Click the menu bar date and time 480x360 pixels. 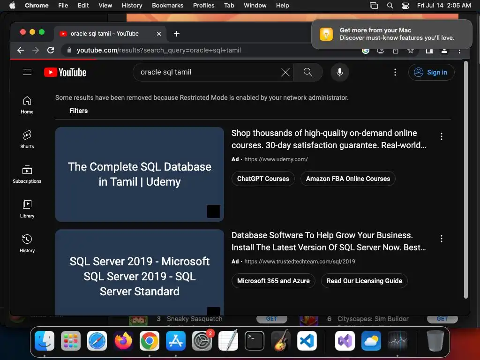443,6
